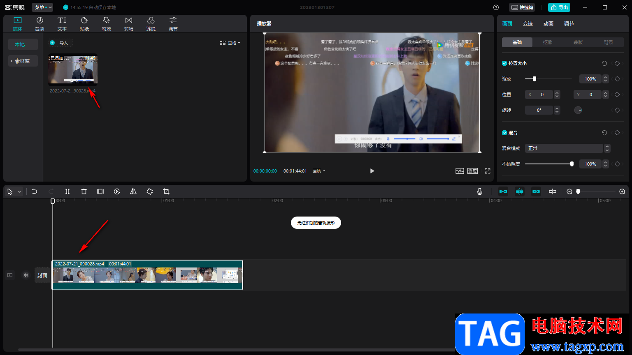The height and width of the screenshot is (355, 632).
Task: Open the 调节 adjustment tool tab
Action: coord(173,24)
